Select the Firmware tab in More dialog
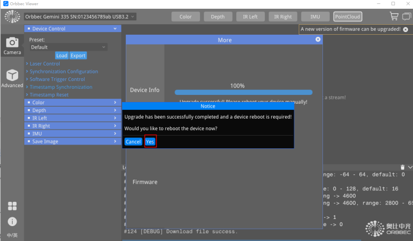The width and height of the screenshot is (413, 241). click(145, 182)
